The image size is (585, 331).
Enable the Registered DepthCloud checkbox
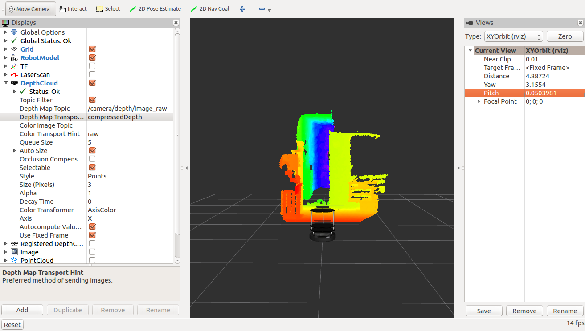[x=92, y=243]
